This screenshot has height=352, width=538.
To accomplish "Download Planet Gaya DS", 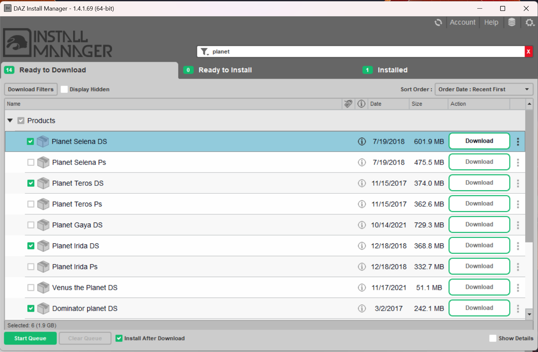I will coord(479,225).
